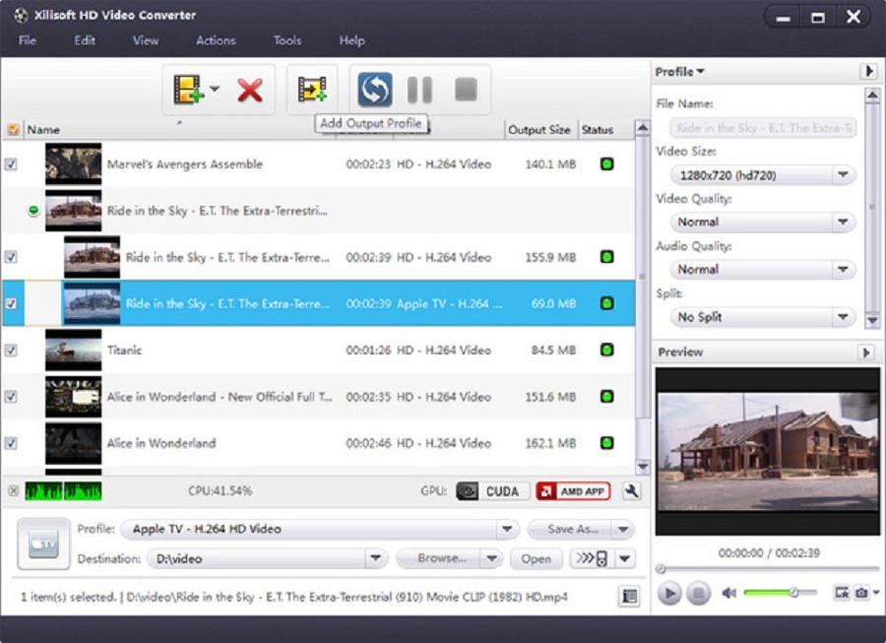Expand the Split dropdown
Screen dimensions: 886x643
[763, 317]
